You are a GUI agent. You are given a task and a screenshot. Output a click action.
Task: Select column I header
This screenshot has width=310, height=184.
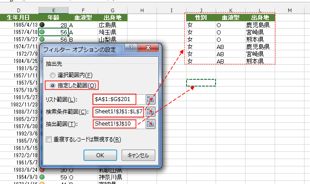[x=172, y=10]
